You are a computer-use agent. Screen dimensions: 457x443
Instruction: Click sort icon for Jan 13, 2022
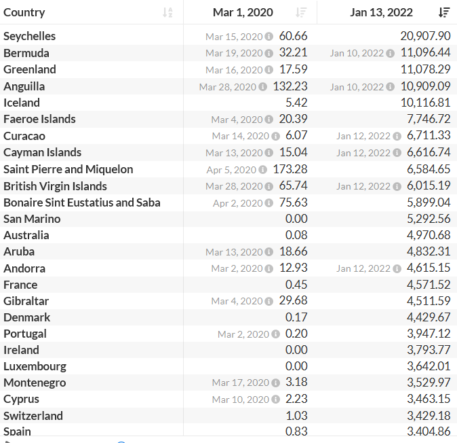point(444,12)
